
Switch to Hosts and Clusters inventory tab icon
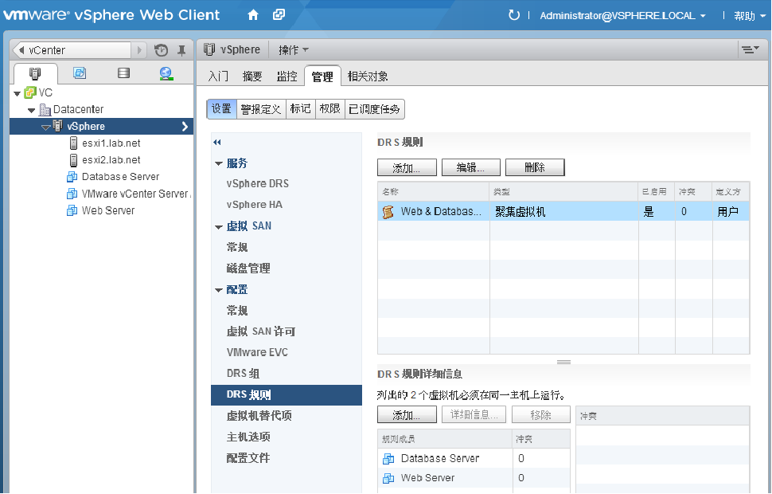pos(35,73)
